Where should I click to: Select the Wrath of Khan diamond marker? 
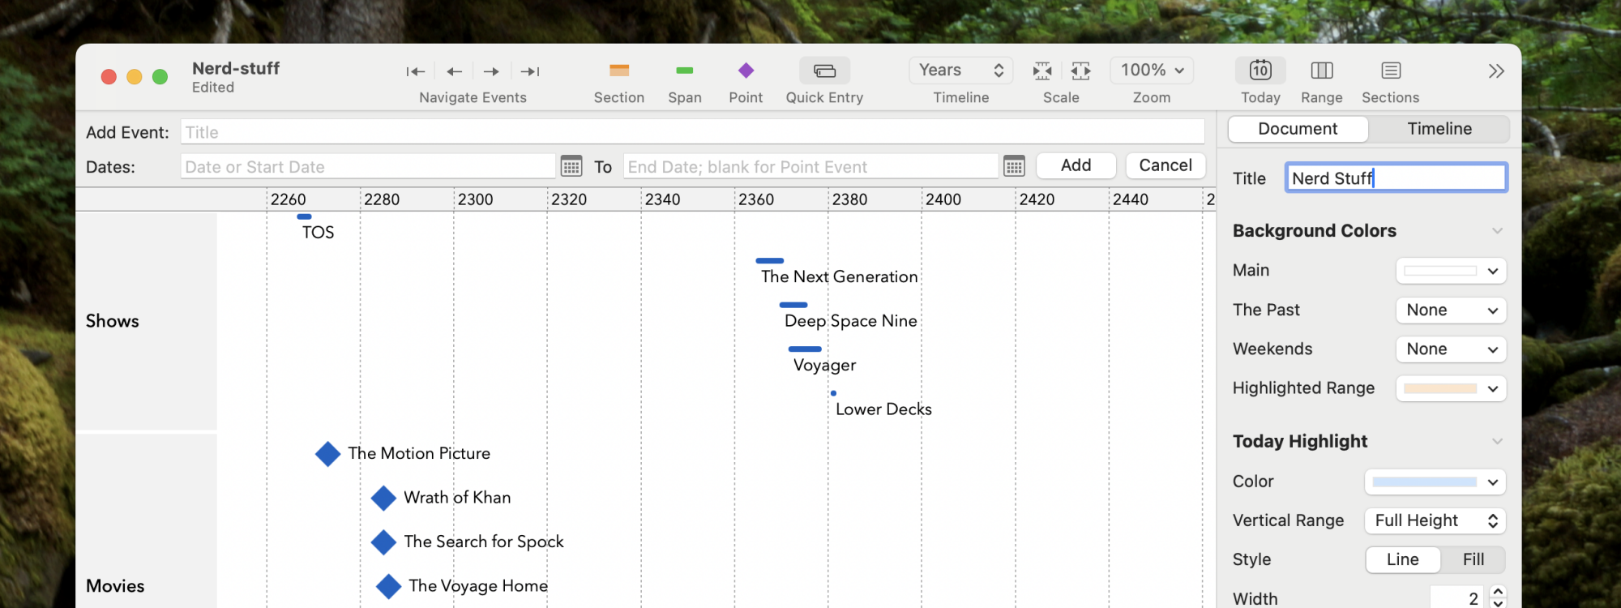383,498
